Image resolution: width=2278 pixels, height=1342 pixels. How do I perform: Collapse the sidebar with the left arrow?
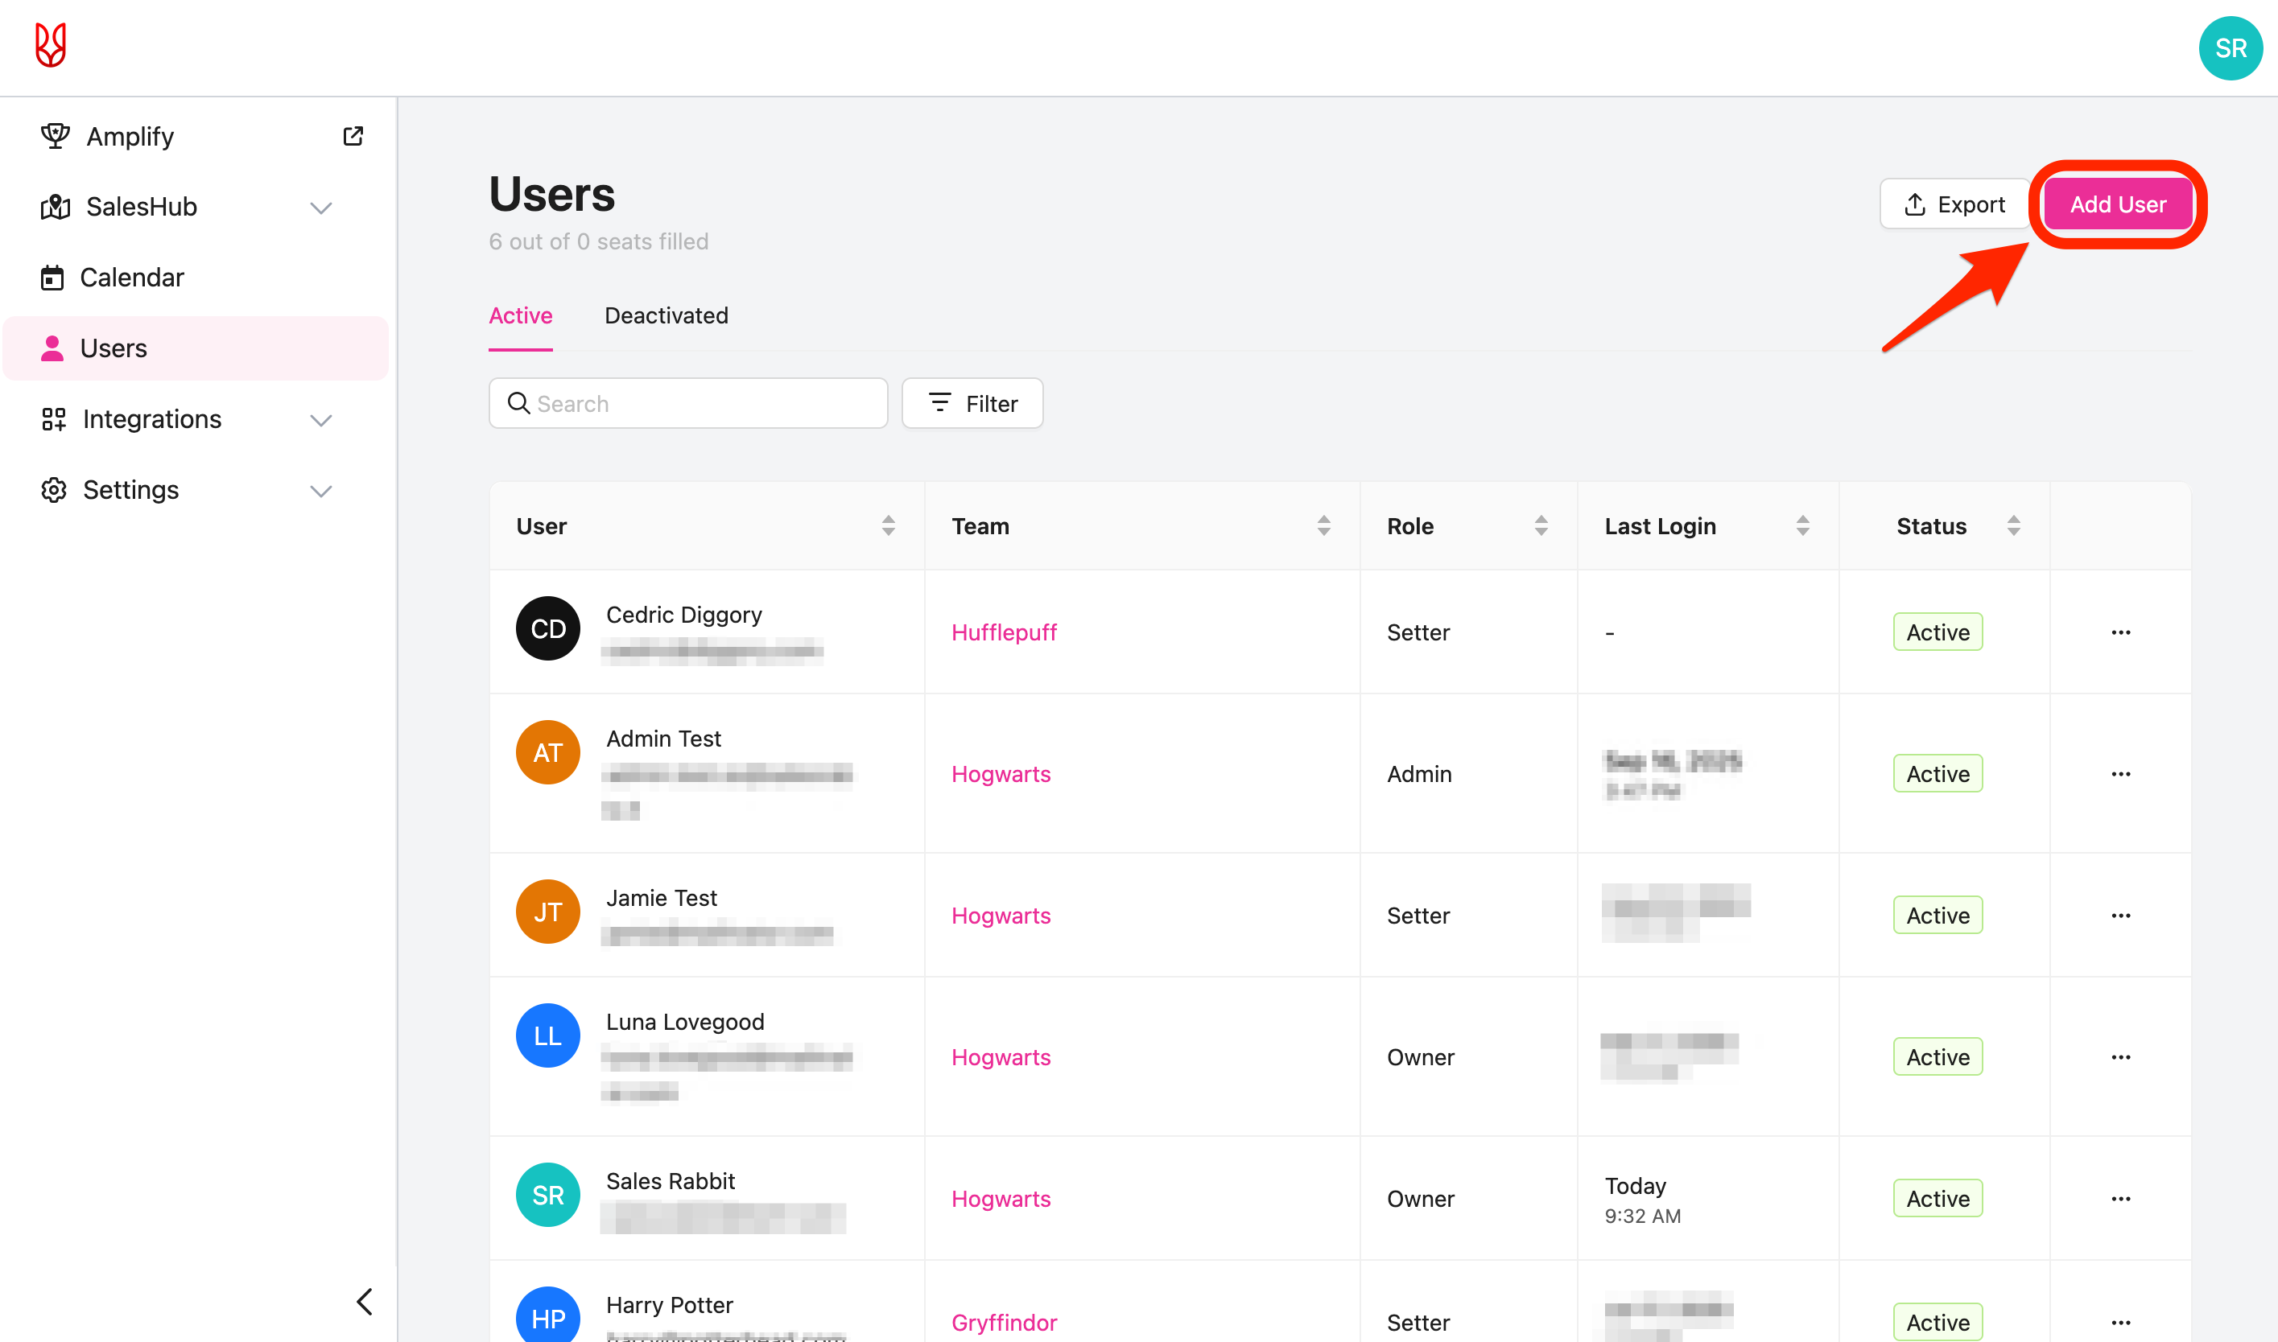(x=365, y=1301)
